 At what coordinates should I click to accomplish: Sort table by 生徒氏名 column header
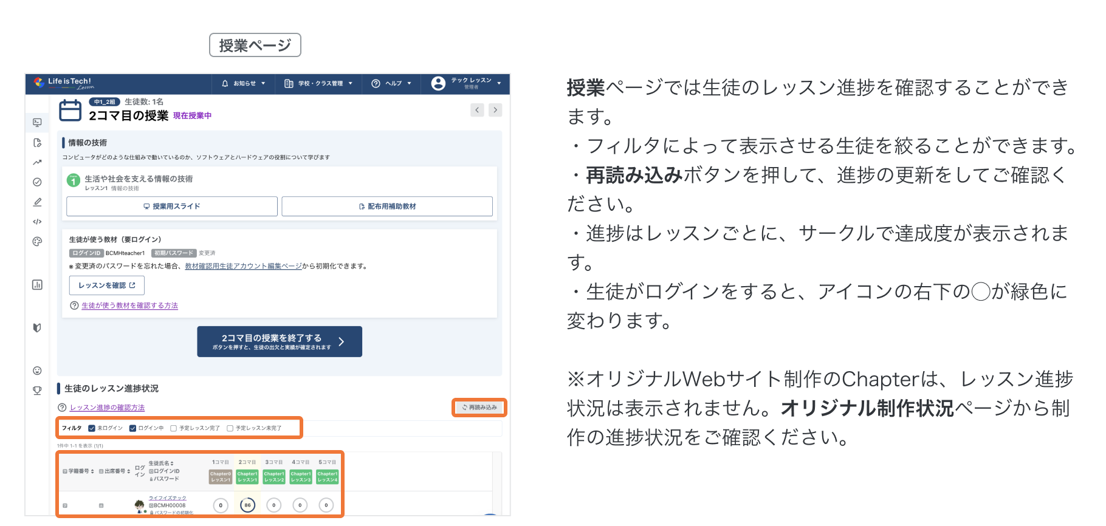162,463
